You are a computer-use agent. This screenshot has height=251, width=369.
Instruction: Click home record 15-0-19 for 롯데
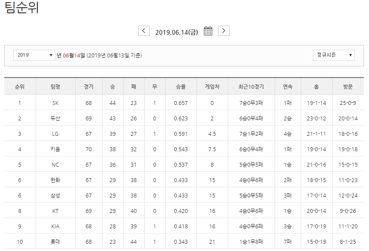[316, 242]
